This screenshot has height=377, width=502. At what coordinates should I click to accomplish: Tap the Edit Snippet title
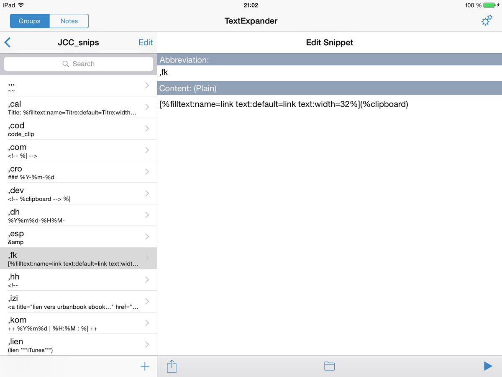coord(330,42)
